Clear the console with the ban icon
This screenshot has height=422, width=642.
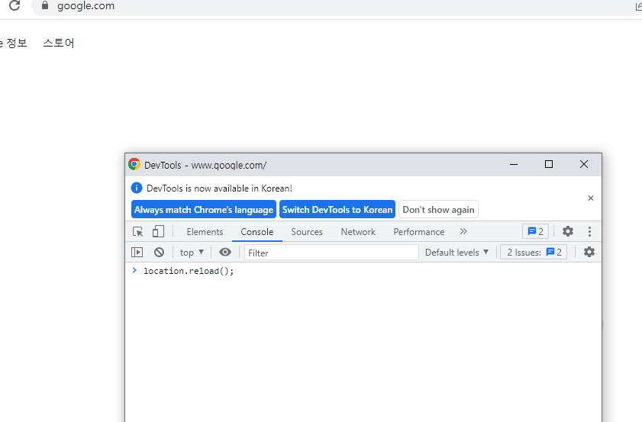tap(160, 252)
